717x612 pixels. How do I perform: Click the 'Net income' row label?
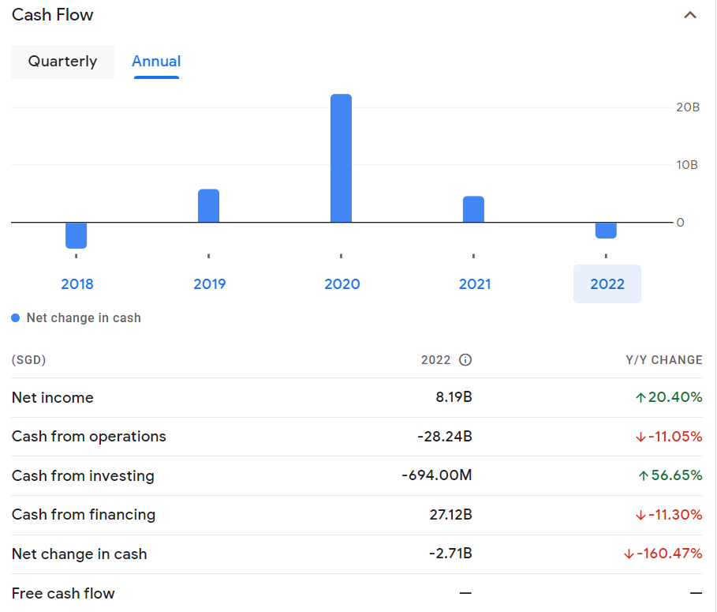tap(53, 397)
